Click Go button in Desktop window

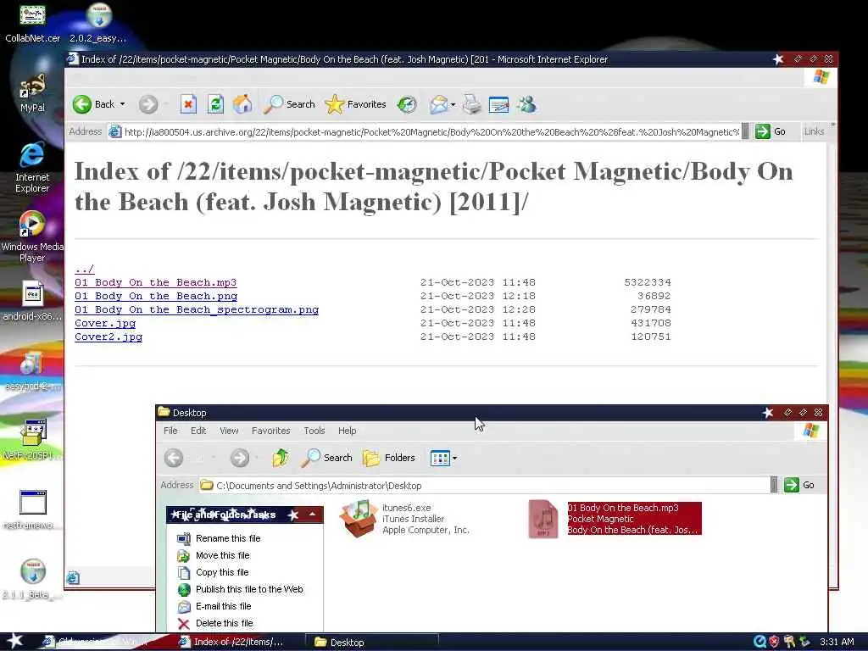click(799, 486)
